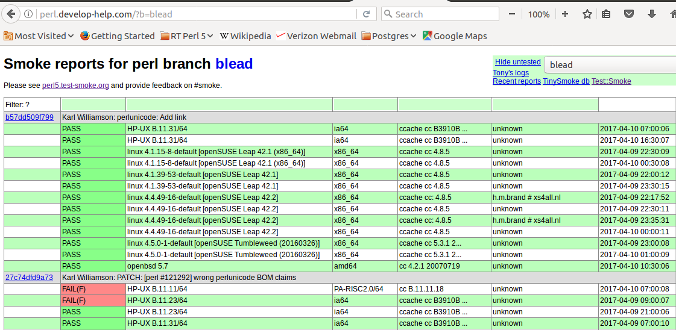676x330 pixels.
Task: Save page to Pocket
Action: click(629, 14)
